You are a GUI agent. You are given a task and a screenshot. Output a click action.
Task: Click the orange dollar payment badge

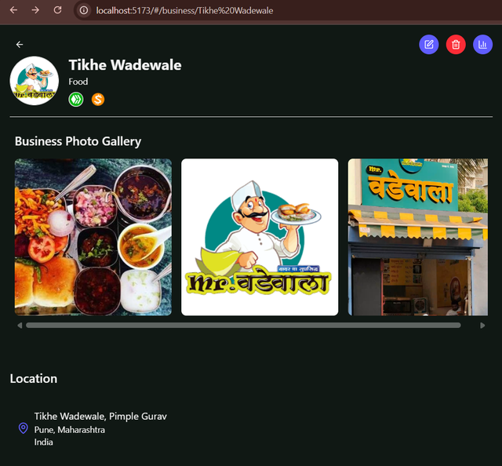(98, 100)
